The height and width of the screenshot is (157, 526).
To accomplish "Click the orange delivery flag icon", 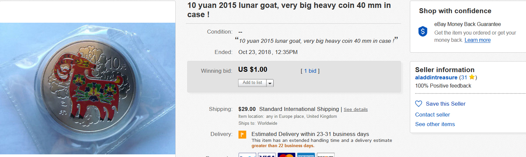I will pos(242,134).
